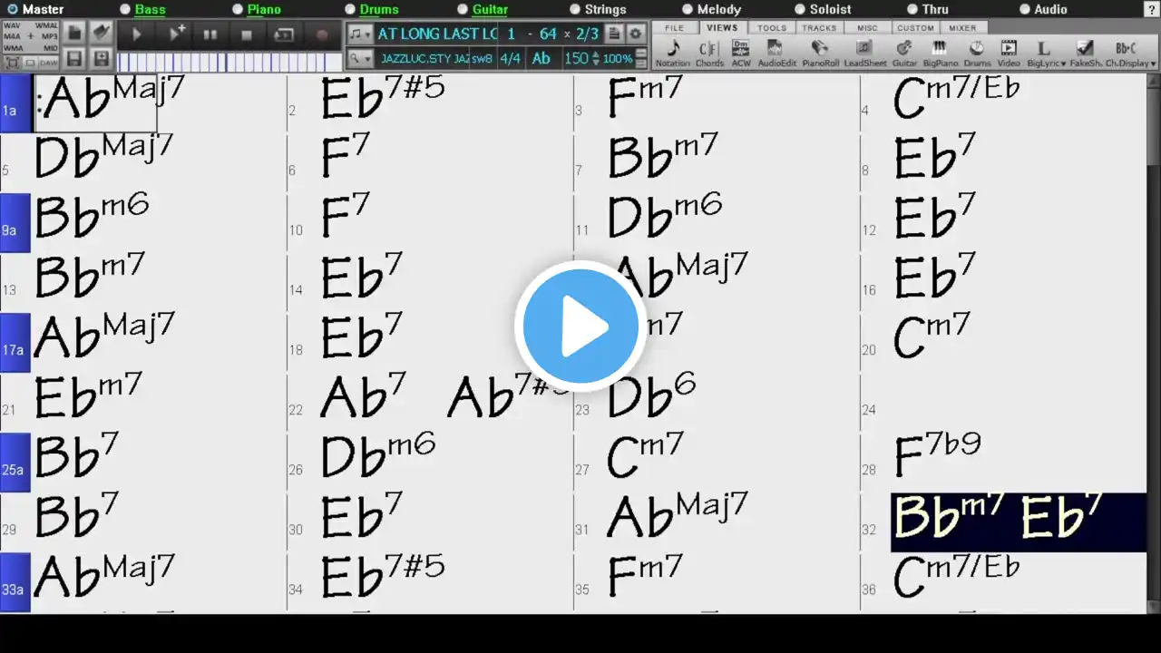The image size is (1161, 653).
Task: Click the song title AT LONG LAST field
Action: (x=437, y=34)
